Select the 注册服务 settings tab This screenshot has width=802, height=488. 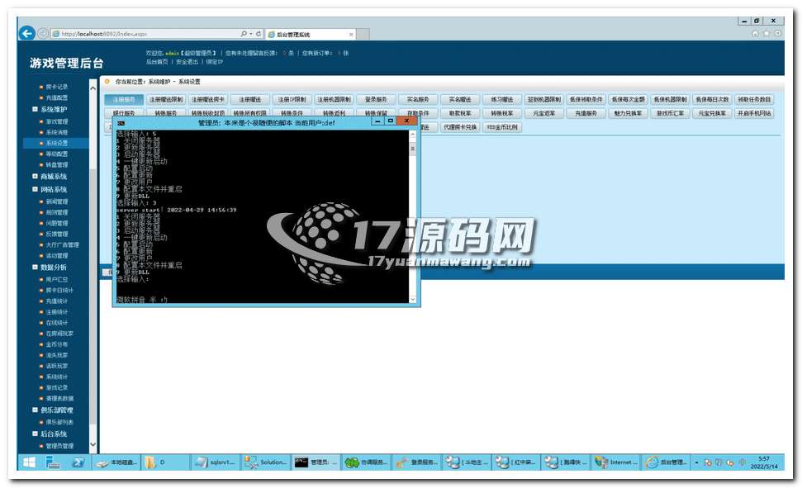(124, 99)
